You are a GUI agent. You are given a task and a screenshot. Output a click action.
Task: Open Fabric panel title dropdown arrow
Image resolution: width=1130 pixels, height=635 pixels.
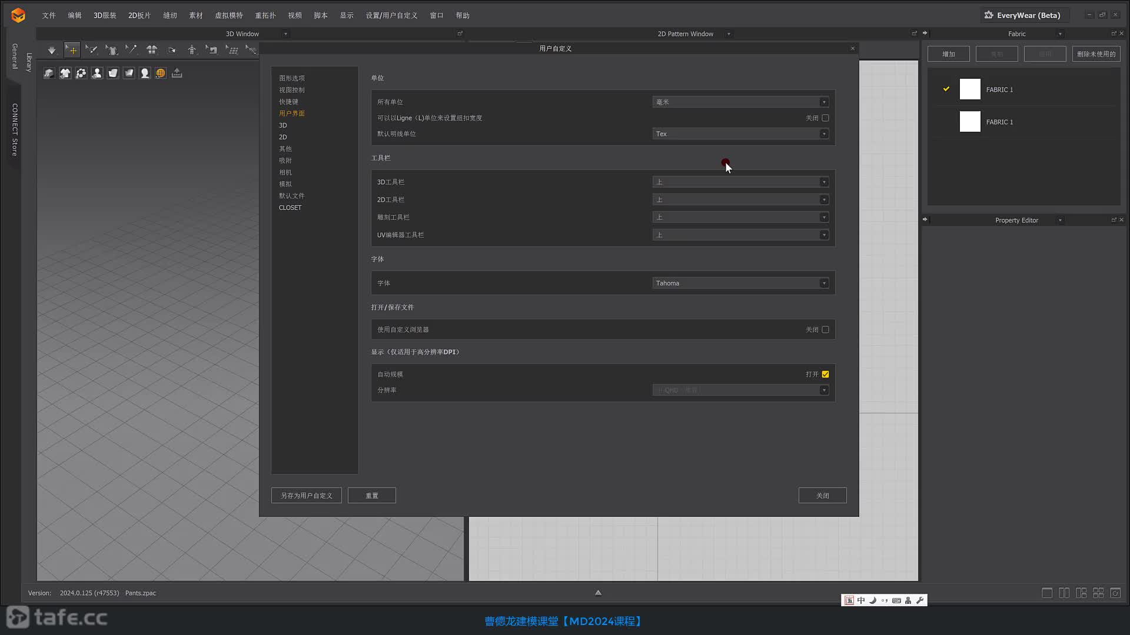click(1060, 34)
